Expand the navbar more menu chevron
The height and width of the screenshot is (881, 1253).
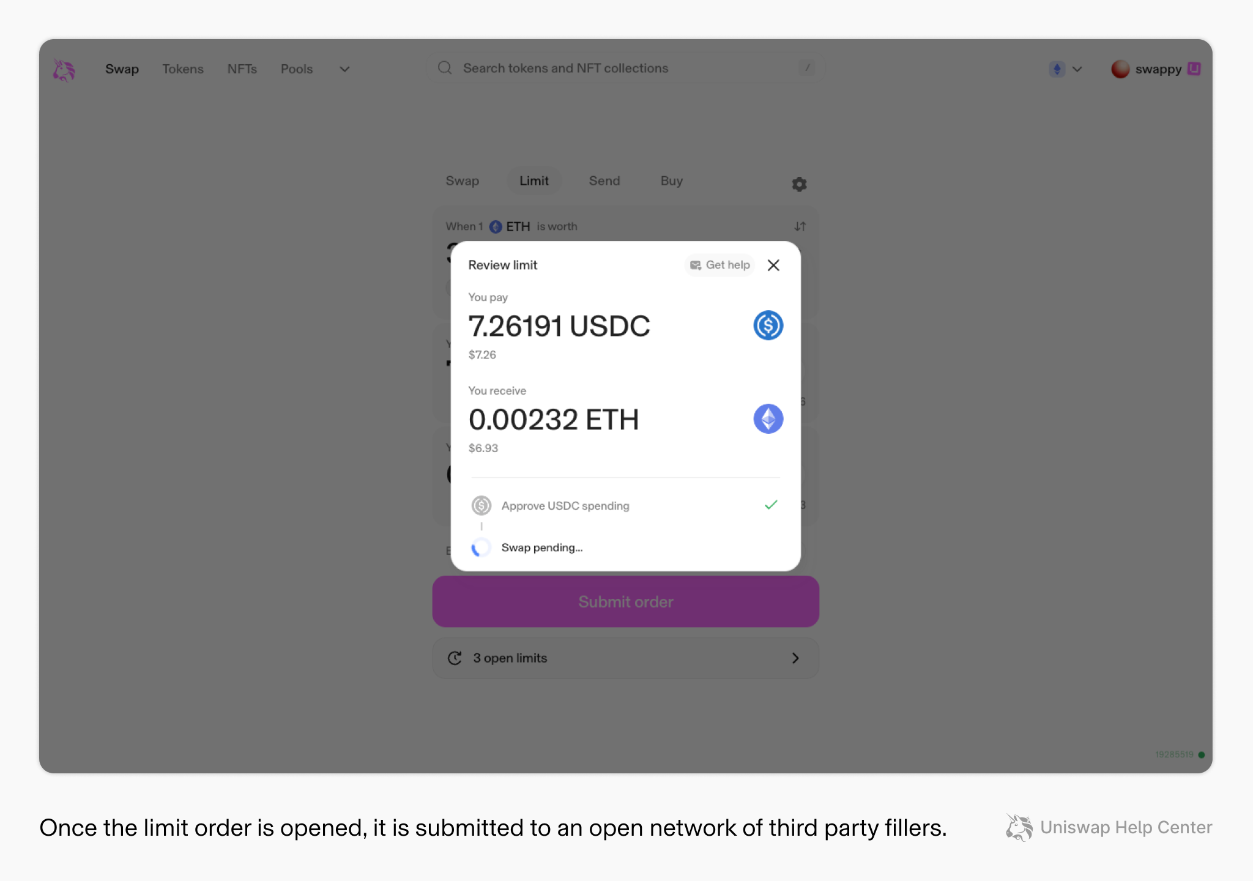(344, 69)
